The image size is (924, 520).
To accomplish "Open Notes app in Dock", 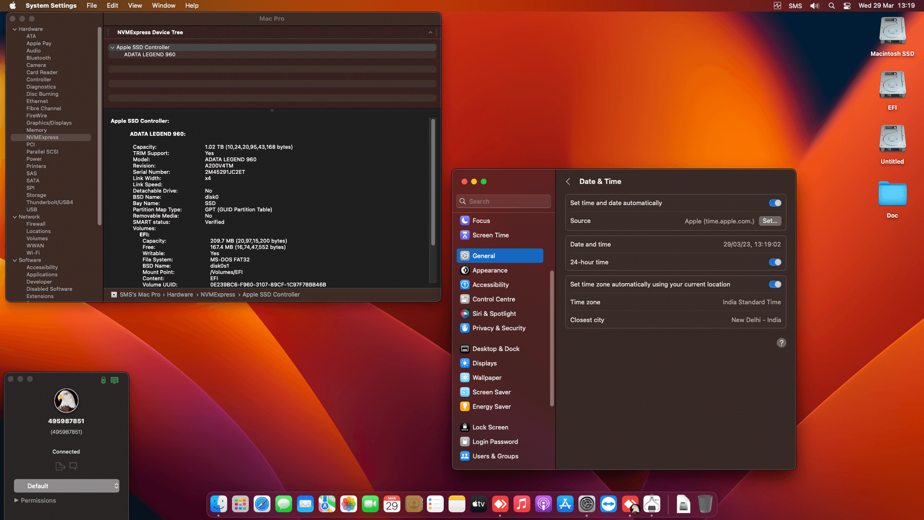I will 457,504.
